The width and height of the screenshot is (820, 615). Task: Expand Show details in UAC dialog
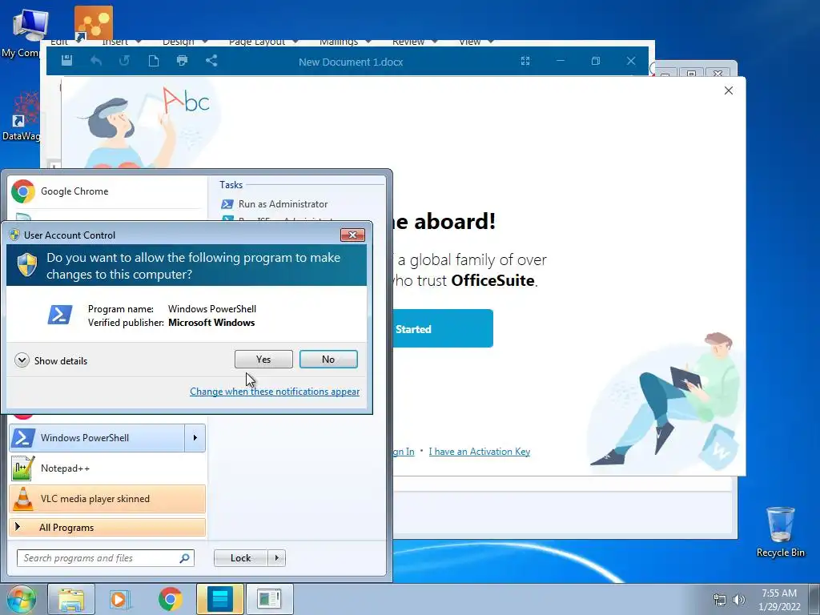click(51, 361)
